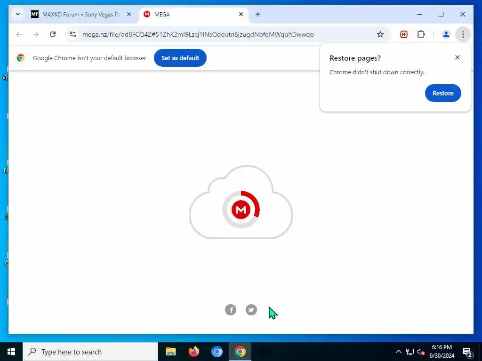
Task: Close the MEGA tab
Action: click(241, 14)
